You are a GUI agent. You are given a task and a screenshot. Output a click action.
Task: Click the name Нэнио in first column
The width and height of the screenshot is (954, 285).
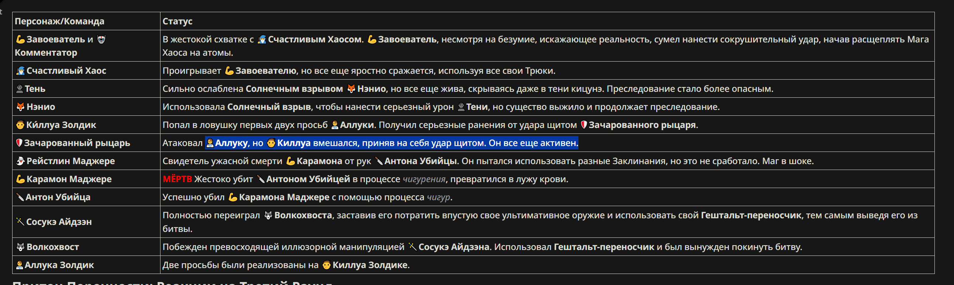point(41,107)
